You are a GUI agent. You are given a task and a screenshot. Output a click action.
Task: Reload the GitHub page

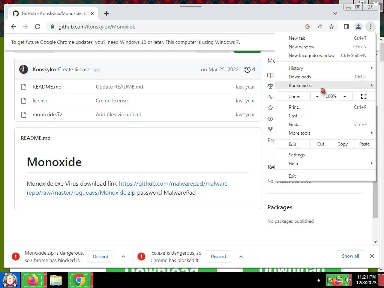(37, 27)
